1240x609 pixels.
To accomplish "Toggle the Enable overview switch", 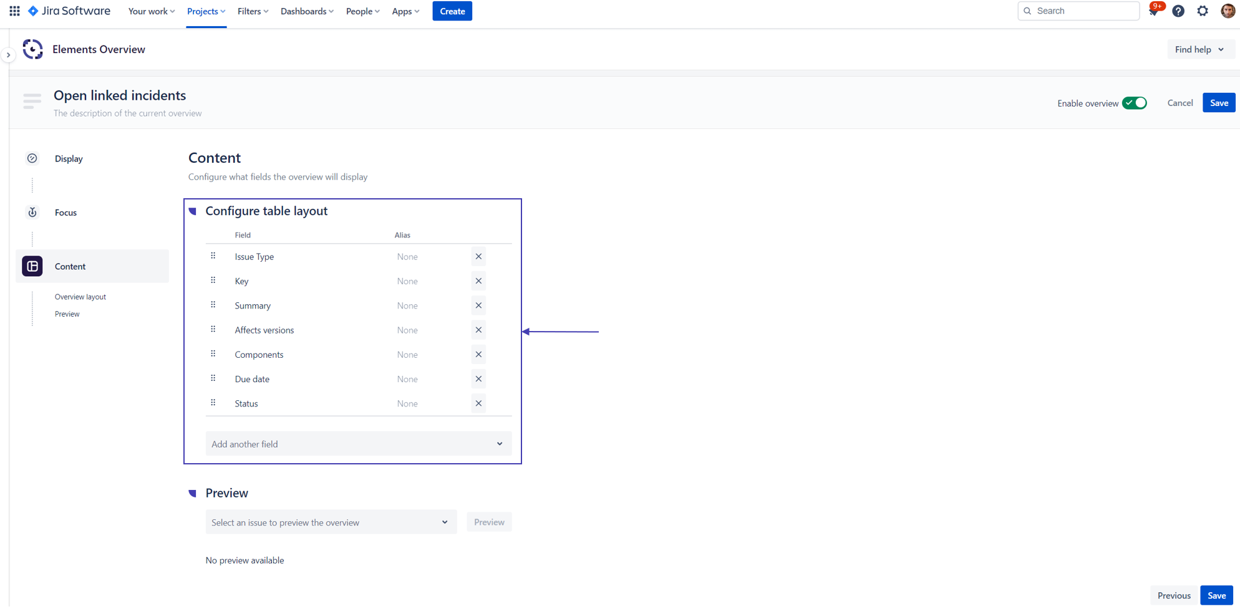I will pos(1134,103).
